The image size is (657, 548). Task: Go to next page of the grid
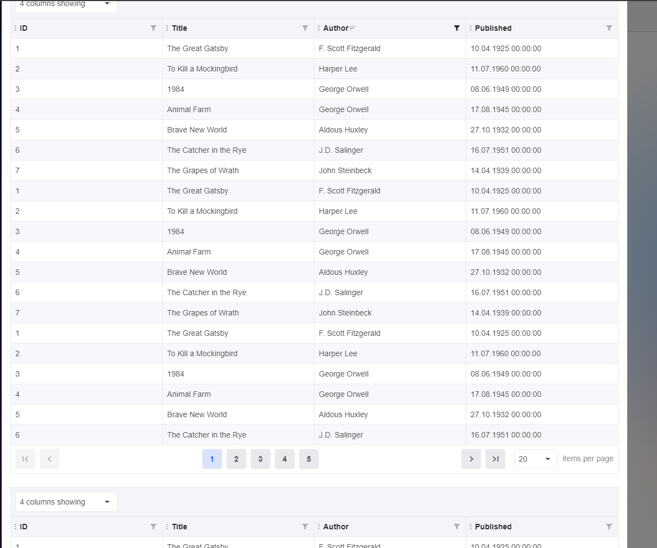click(x=471, y=459)
